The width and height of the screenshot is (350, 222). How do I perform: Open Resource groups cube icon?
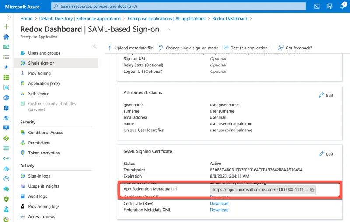[7, 87]
